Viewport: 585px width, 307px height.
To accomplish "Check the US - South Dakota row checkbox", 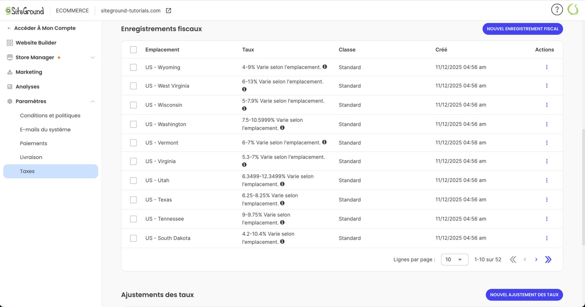I will tap(133, 238).
